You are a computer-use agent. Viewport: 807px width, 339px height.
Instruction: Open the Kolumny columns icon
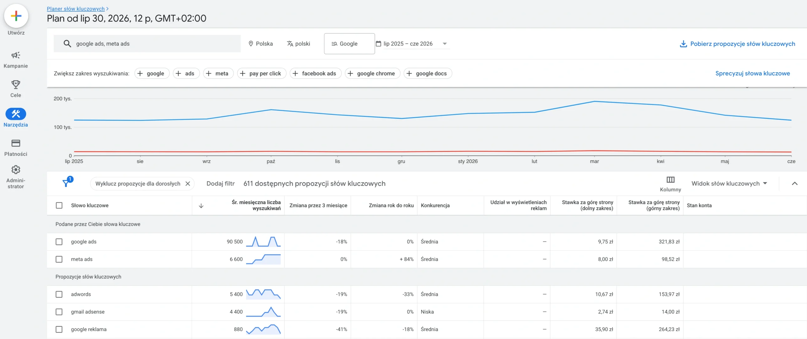tap(671, 180)
